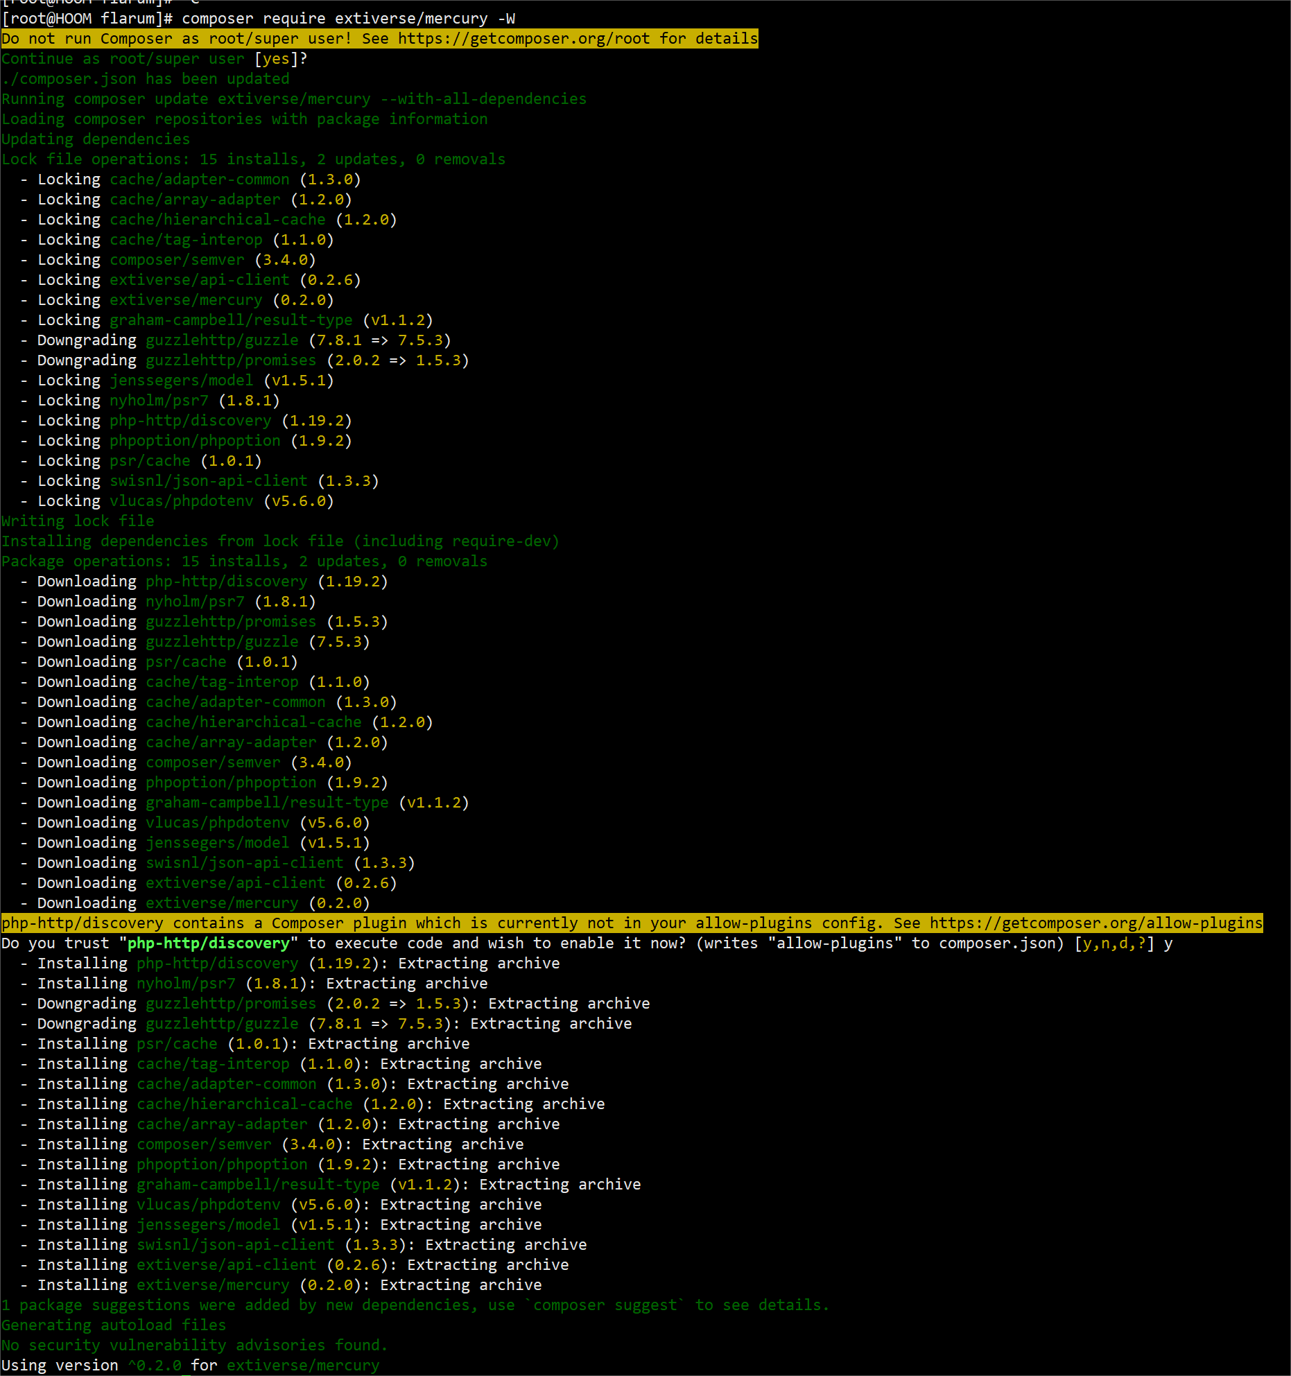The image size is (1291, 1376).
Task: Click 'Running composer update extiverse/mercury' line
Action: pos(294,99)
